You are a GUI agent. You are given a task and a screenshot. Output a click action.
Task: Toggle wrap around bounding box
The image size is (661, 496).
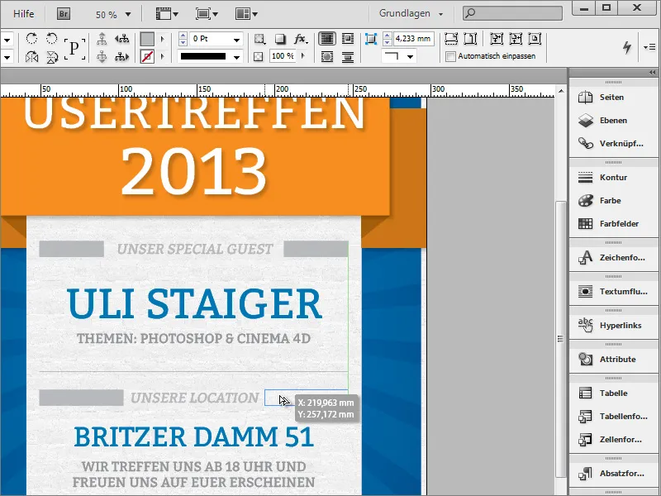(348, 39)
